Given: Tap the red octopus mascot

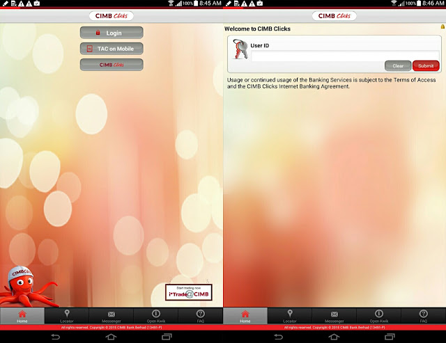Looking at the screenshot, I should click(x=27, y=287).
